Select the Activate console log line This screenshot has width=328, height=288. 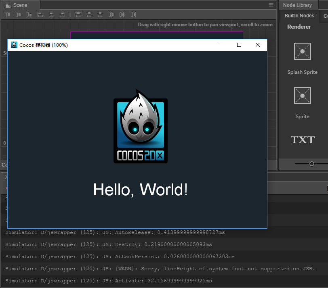(x=164, y=281)
